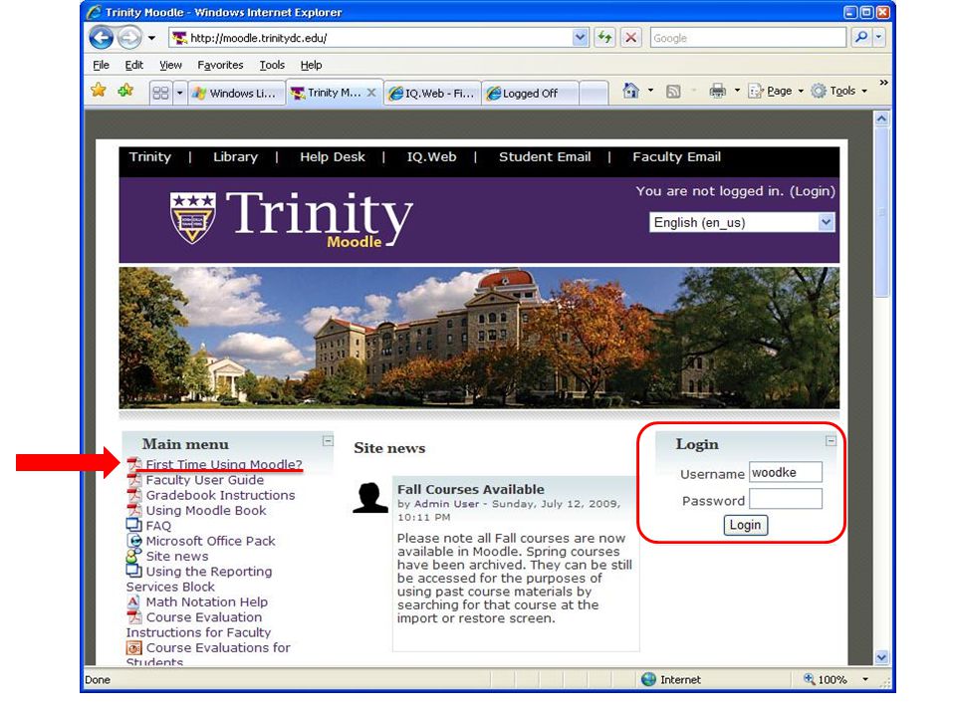Viewport: 956px width, 717px height.
Task: Open the Favorites menu
Action: [x=220, y=65]
